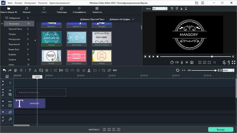Click the add track icon left of ruler
This screenshot has height=133, width=237.
(7, 76)
